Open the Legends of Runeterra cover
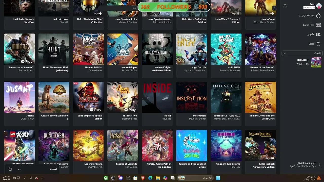Viewport: 324px width, 182px height. [54, 145]
